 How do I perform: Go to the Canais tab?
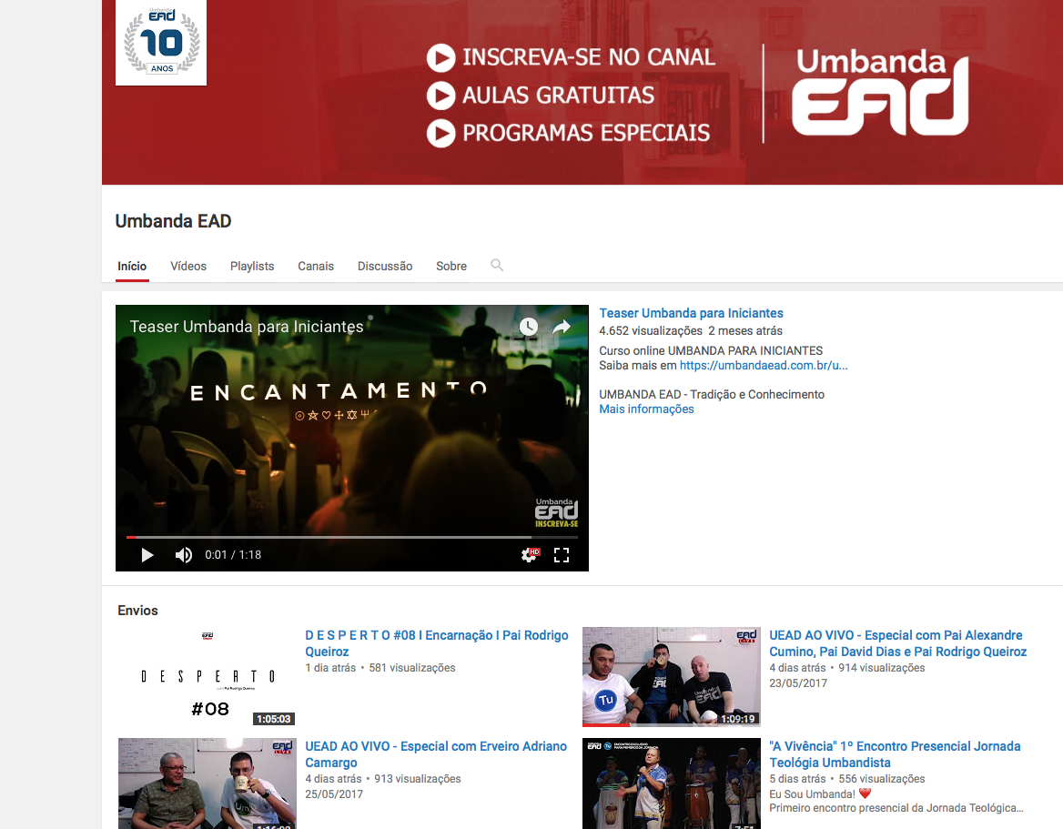[x=316, y=267]
